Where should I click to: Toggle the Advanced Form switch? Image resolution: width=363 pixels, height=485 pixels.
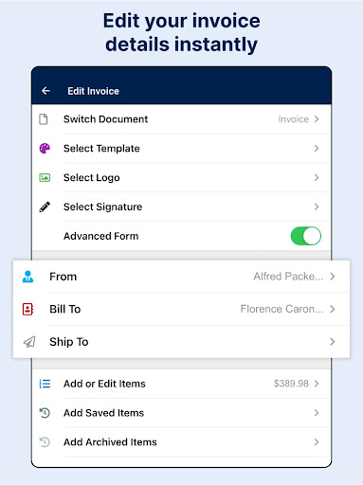pyautogui.click(x=306, y=236)
